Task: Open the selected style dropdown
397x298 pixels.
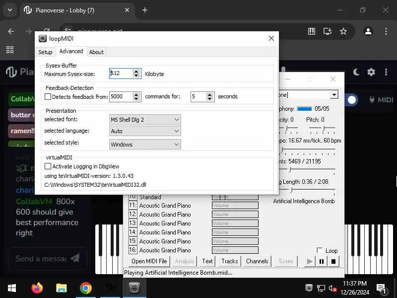Action: (x=145, y=145)
